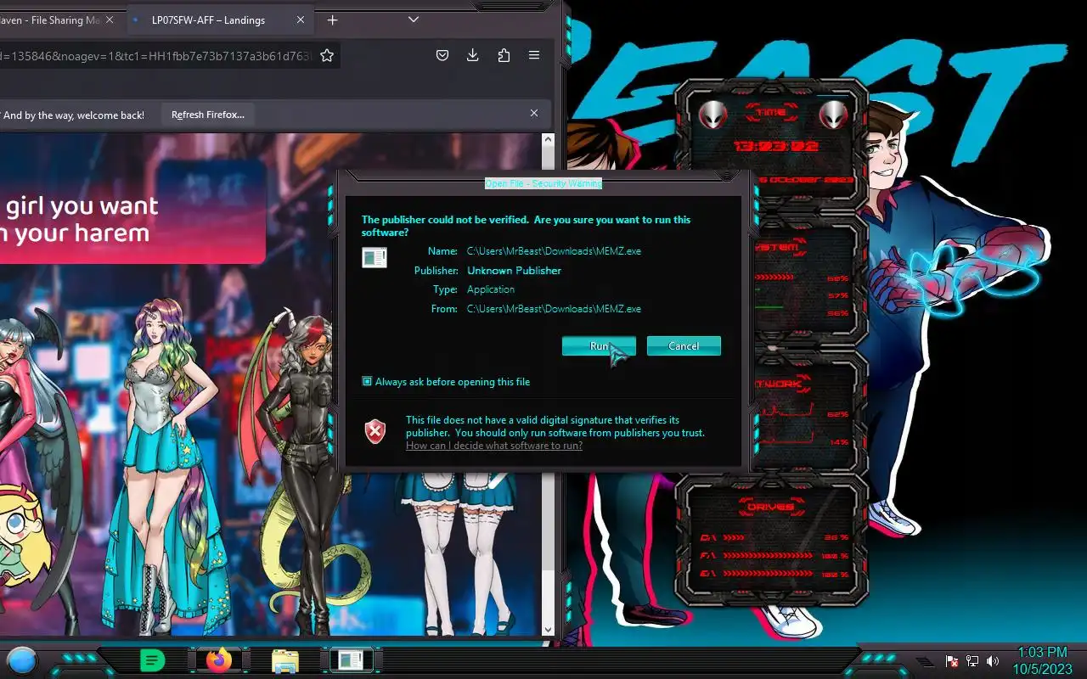Click the red shield warning icon
1087x679 pixels.
click(x=375, y=432)
